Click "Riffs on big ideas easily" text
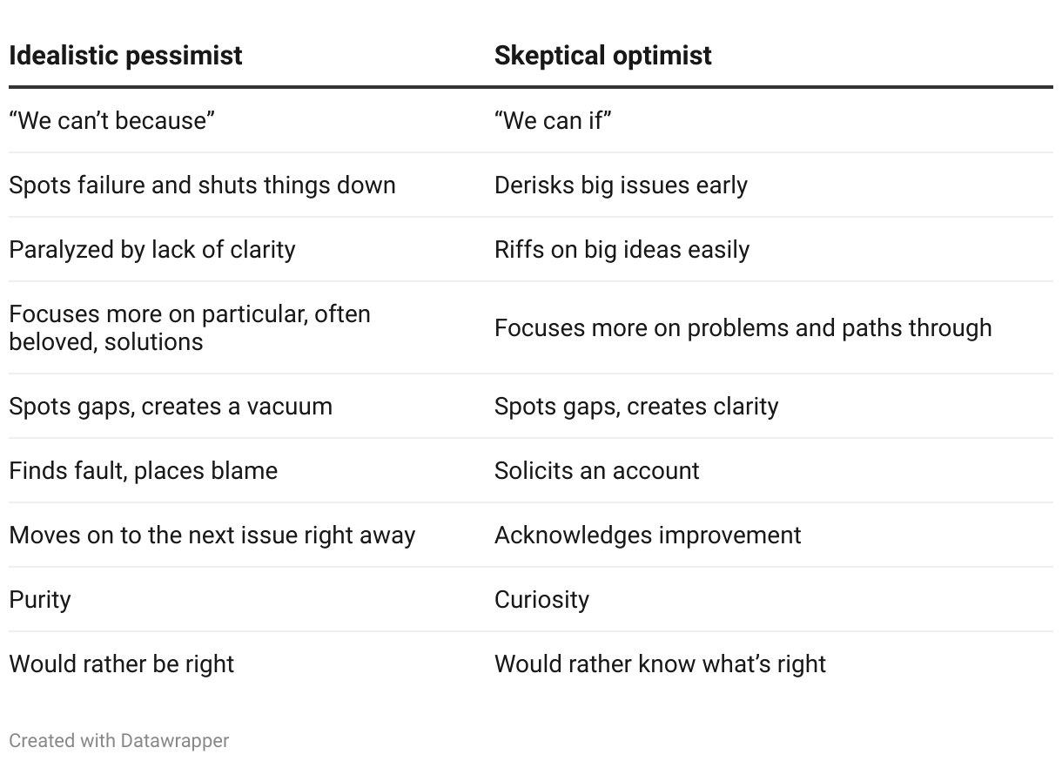This screenshot has width=1062, height=761. click(622, 249)
